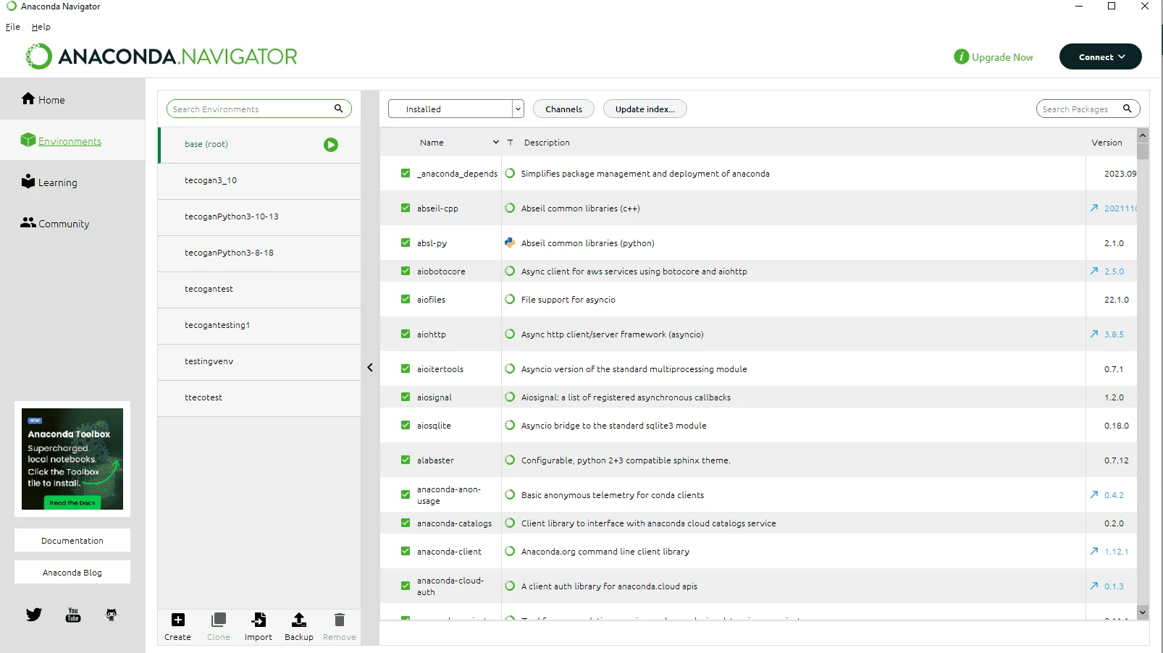Click the update arrow for aiobotocore
The width and height of the screenshot is (1163, 653).
pos(1094,271)
